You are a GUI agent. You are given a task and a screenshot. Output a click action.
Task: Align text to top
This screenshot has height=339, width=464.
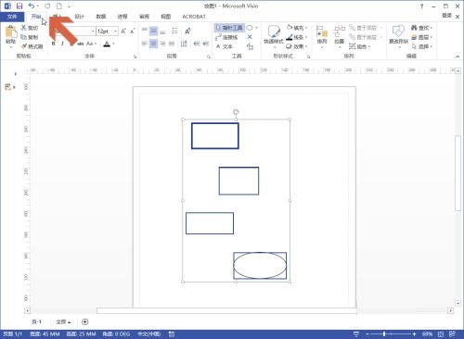click(145, 31)
